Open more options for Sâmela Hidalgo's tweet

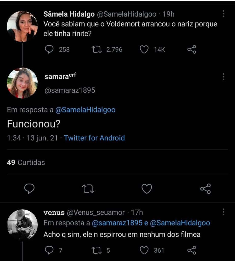(223, 14)
